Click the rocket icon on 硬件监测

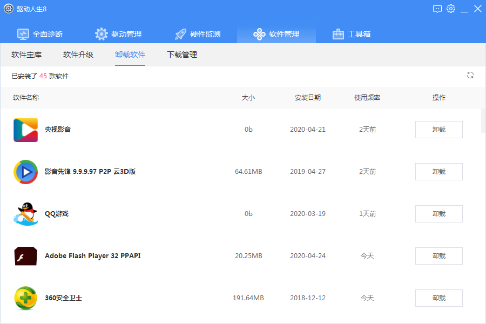click(x=180, y=33)
